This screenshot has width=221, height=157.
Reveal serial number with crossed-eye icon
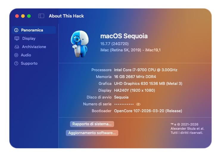[138, 104]
